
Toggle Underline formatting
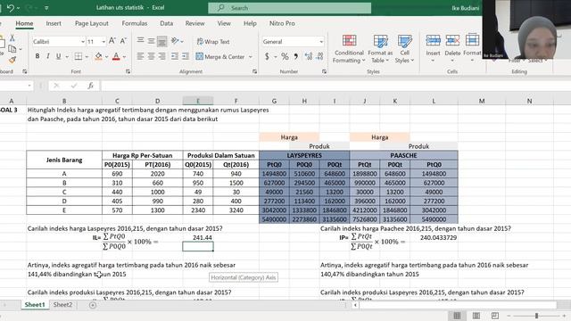coord(58,56)
